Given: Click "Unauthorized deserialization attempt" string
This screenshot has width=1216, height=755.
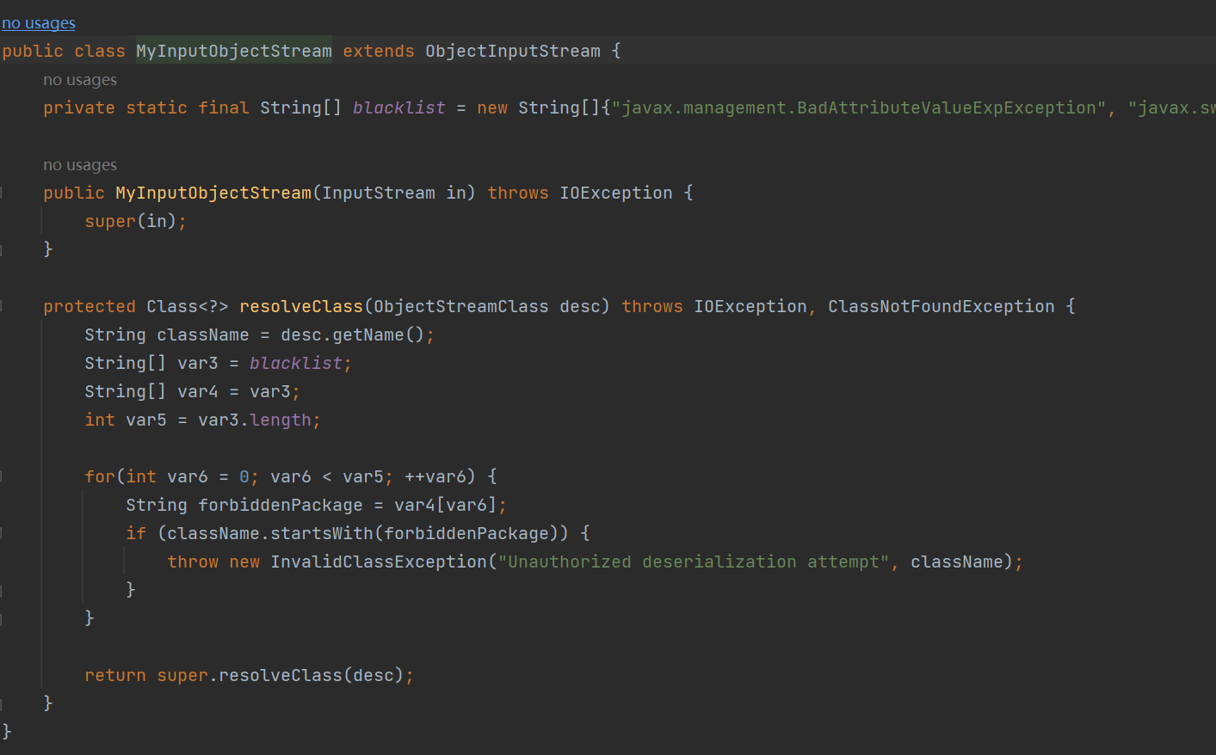Looking at the screenshot, I should click(x=694, y=562).
